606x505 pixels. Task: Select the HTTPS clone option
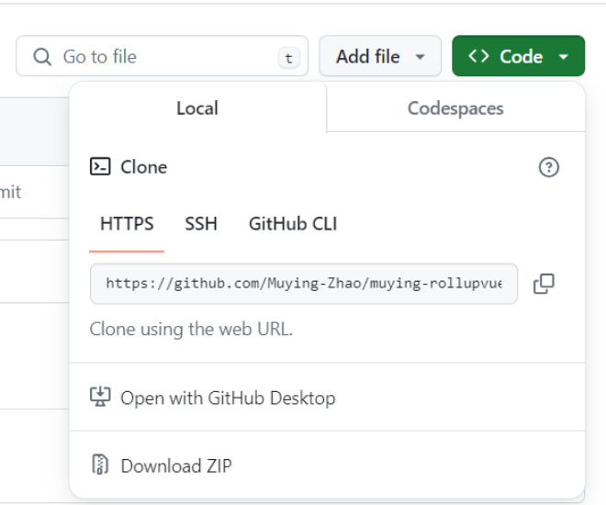(127, 223)
